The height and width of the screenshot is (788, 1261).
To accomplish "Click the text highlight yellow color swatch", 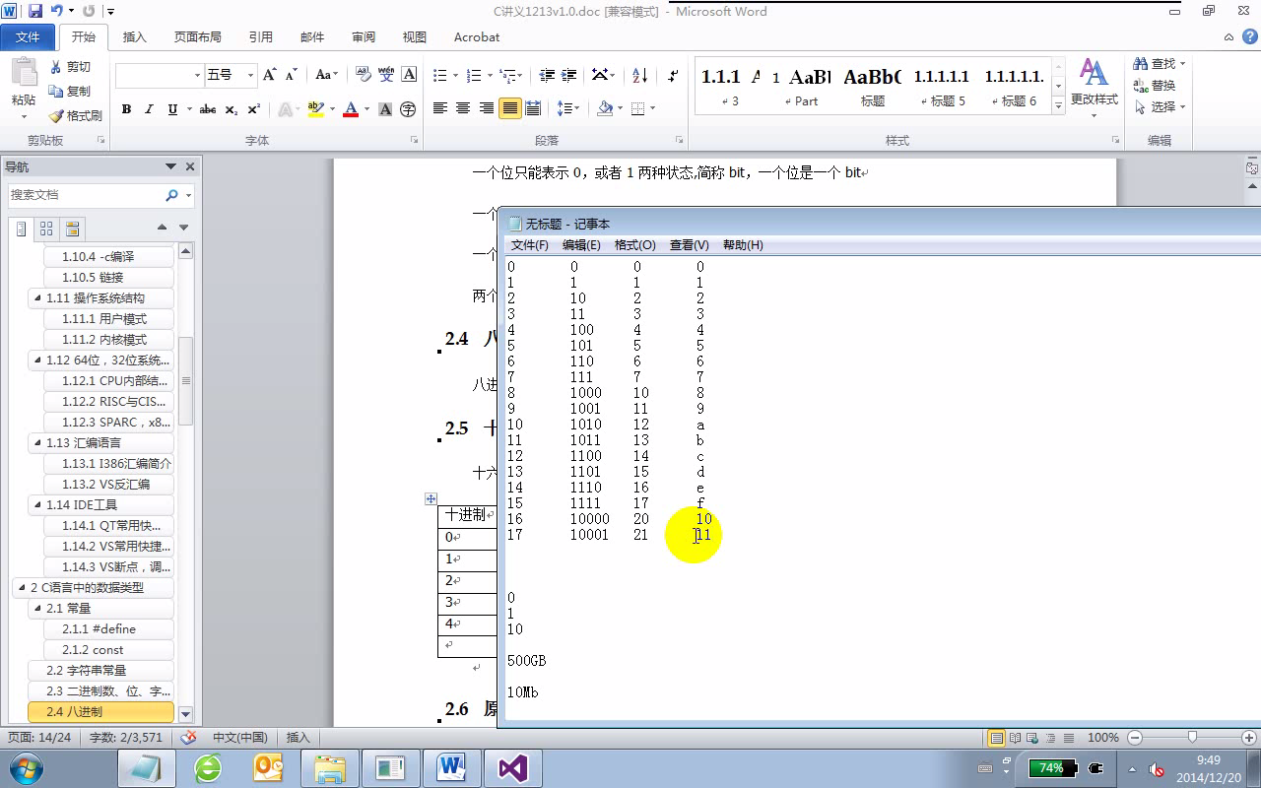I will click(x=315, y=109).
